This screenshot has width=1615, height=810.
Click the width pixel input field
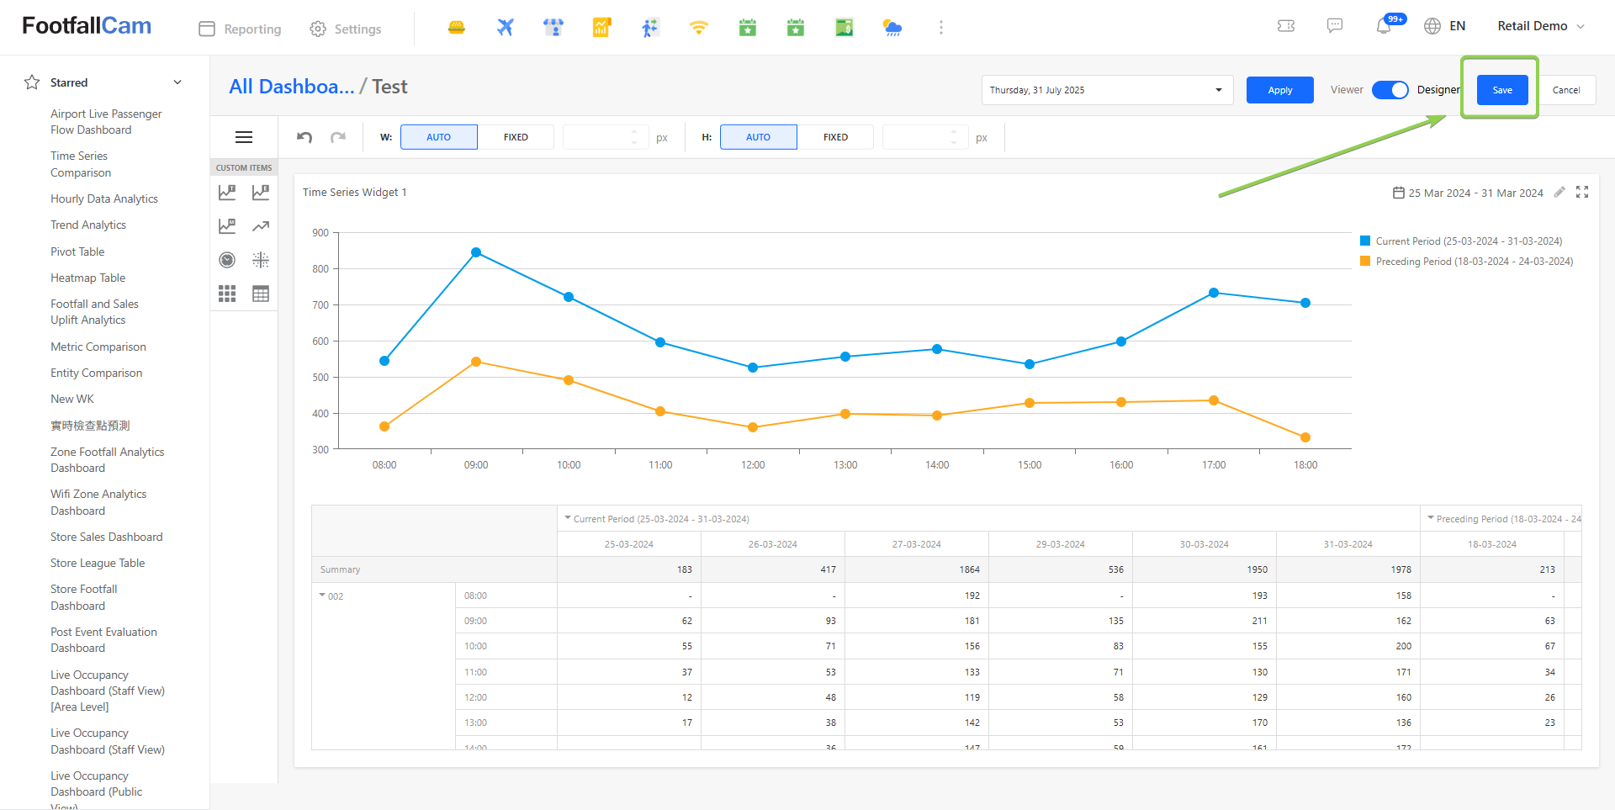point(597,137)
